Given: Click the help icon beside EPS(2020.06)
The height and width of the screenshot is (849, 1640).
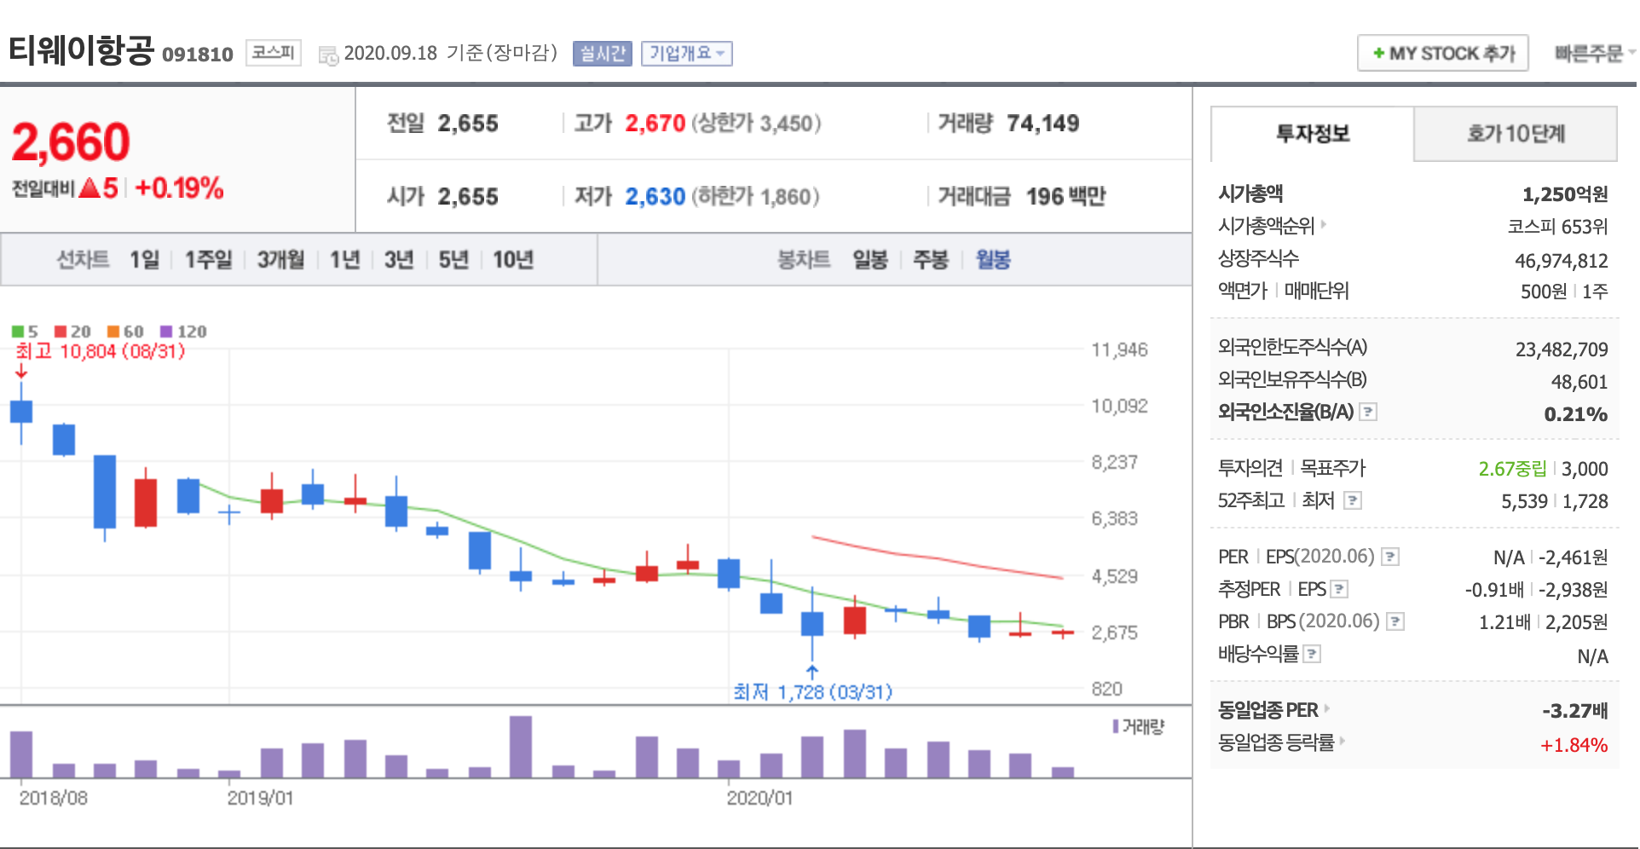Looking at the screenshot, I should point(1390,557).
